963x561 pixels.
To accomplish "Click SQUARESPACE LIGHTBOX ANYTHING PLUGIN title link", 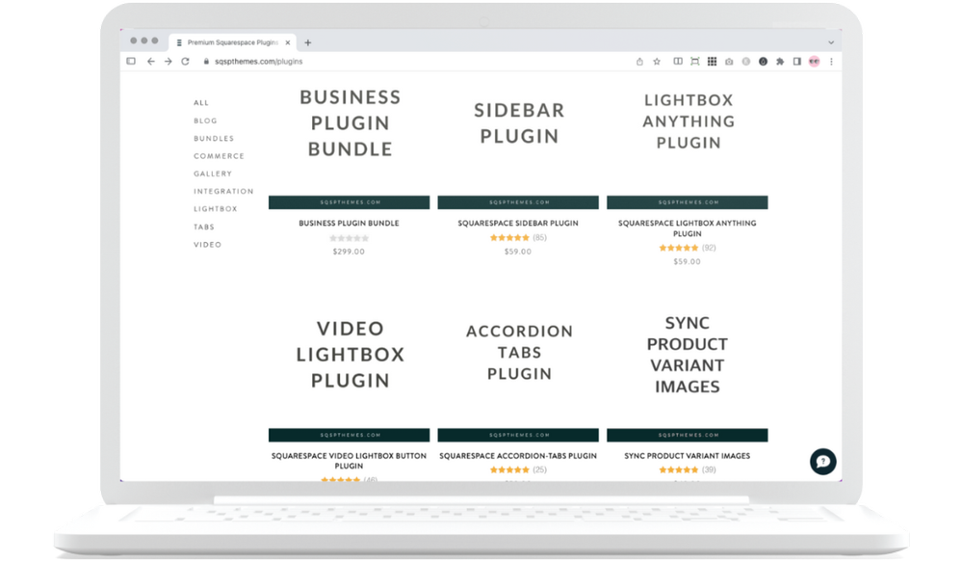I will (x=688, y=227).
